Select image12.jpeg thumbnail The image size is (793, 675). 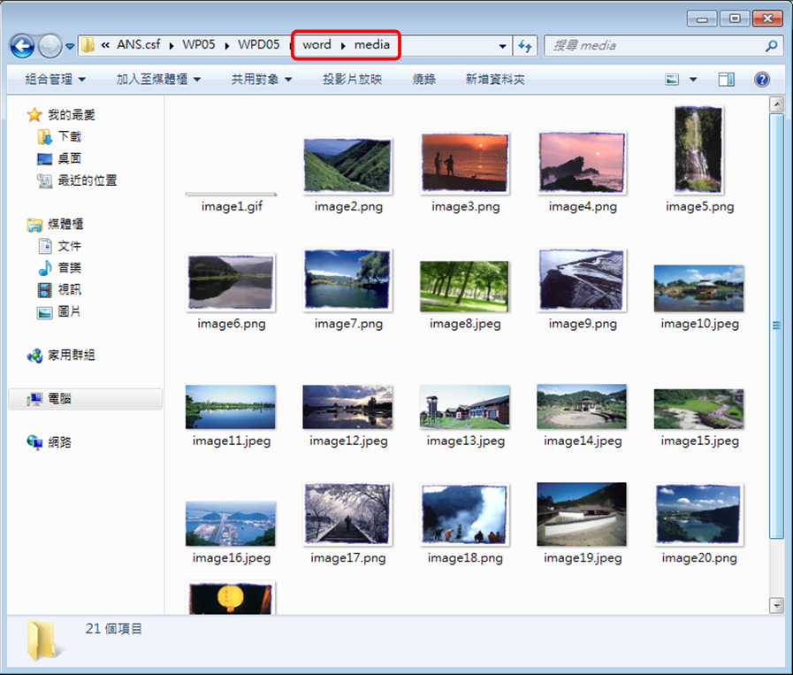tap(347, 407)
